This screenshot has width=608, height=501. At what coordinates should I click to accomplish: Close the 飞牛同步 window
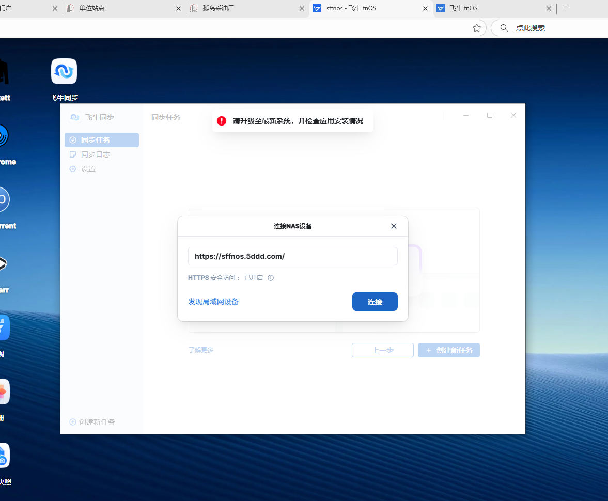click(513, 116)
